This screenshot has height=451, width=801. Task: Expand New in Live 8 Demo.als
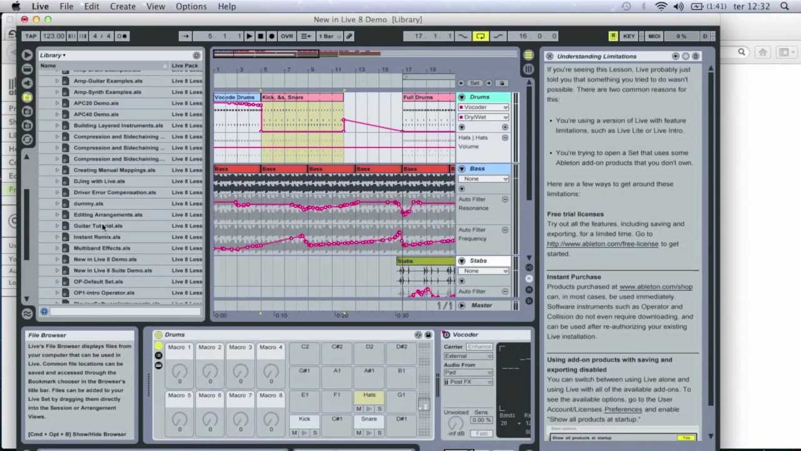(x=57, y=259)
